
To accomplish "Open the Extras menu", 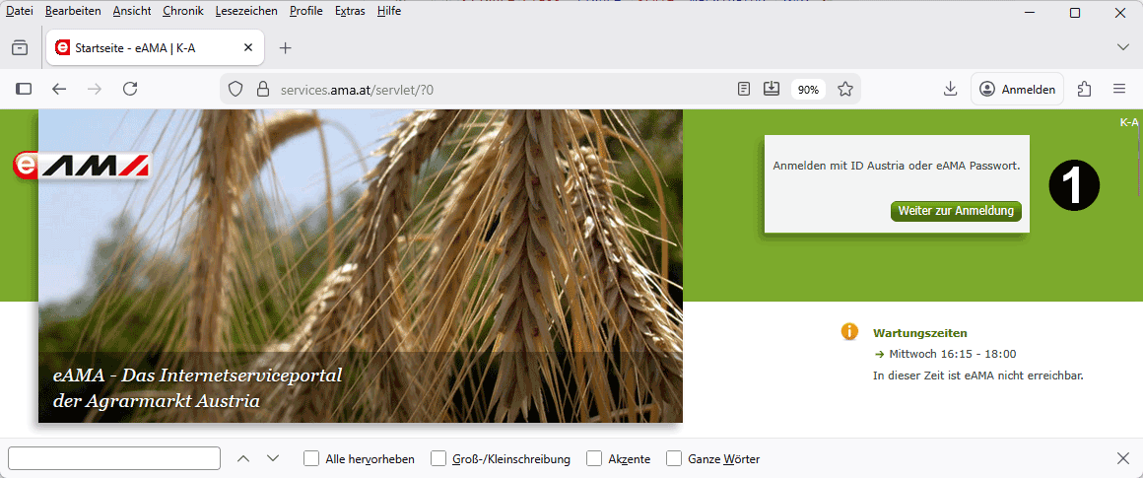I will 350,11.
